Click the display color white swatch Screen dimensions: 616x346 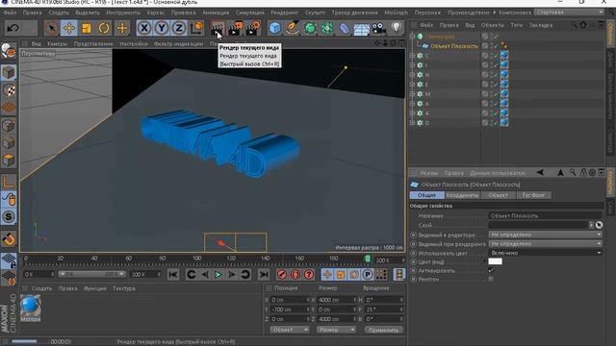[495, 261]
